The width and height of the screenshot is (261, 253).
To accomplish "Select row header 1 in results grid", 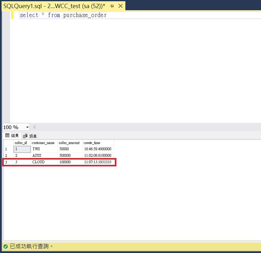I will [x=8, y=149].
